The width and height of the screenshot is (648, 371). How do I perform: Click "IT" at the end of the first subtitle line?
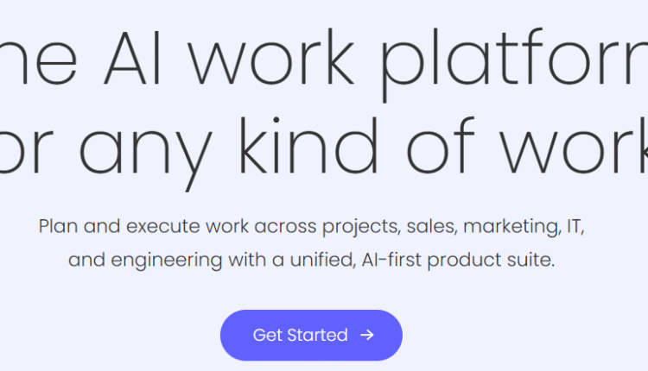575,226
